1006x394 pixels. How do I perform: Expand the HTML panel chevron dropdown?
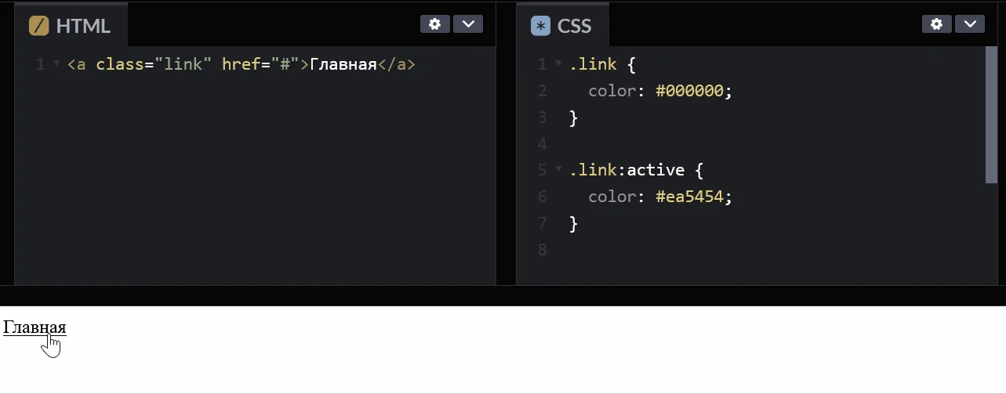(x=468, y=24)
